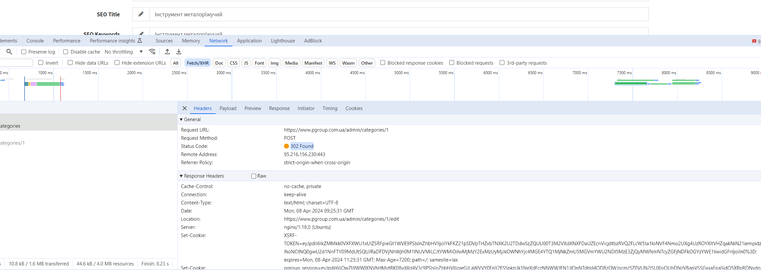Click the 1000 ms timeline overview marker
This screenshot has height=270, width=761.
(45, 73)
